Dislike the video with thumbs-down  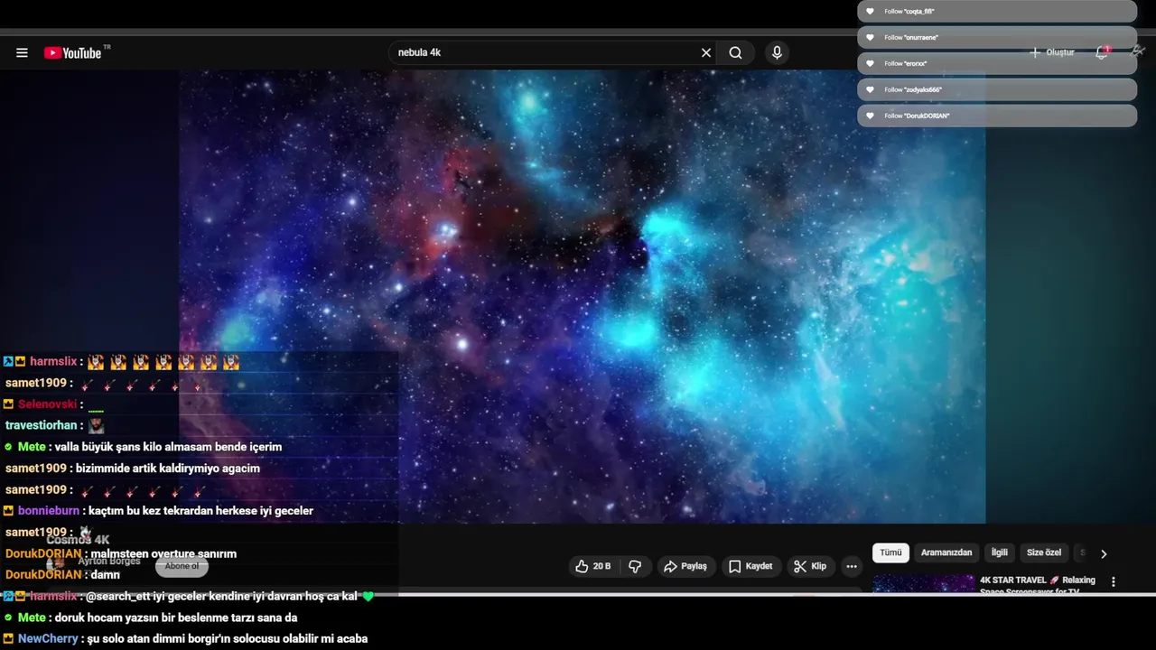tap(635, 566)
